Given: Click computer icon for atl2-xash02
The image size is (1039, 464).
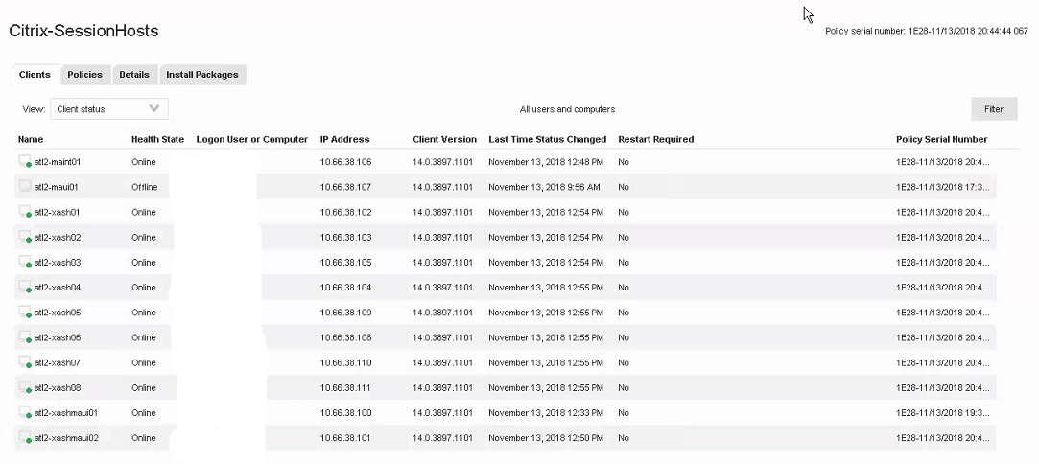Looking at the screenshot, I should tap(25, 237).
